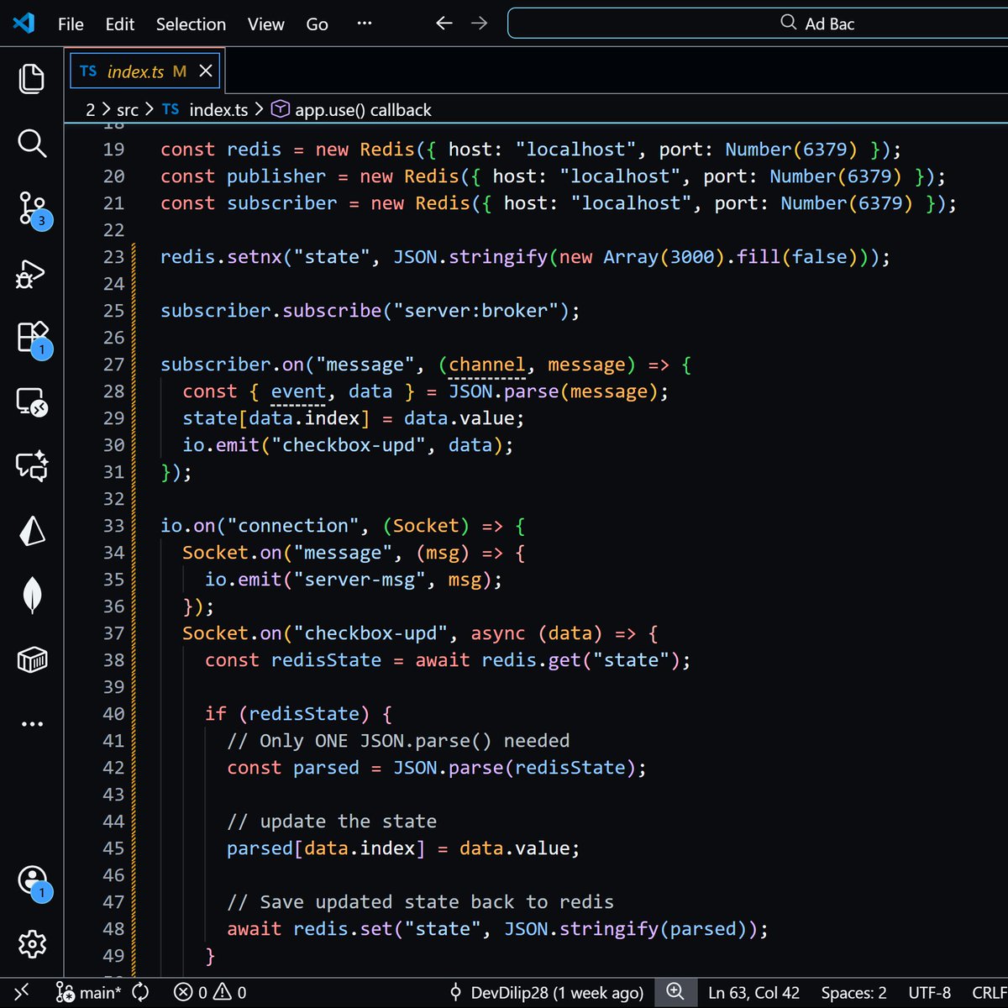Click 'async' keyword on line 37
Screen dimensions: 1008x1008
tap(498, 633)
